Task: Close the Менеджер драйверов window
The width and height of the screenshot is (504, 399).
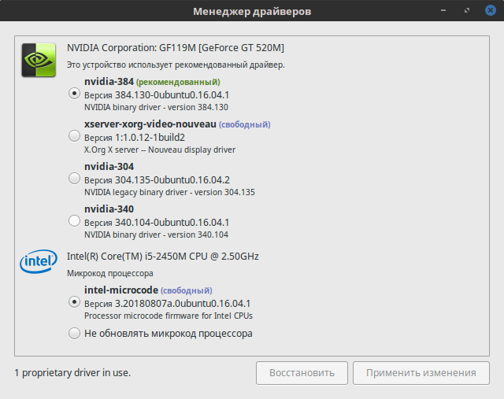Action: [490, 10]
